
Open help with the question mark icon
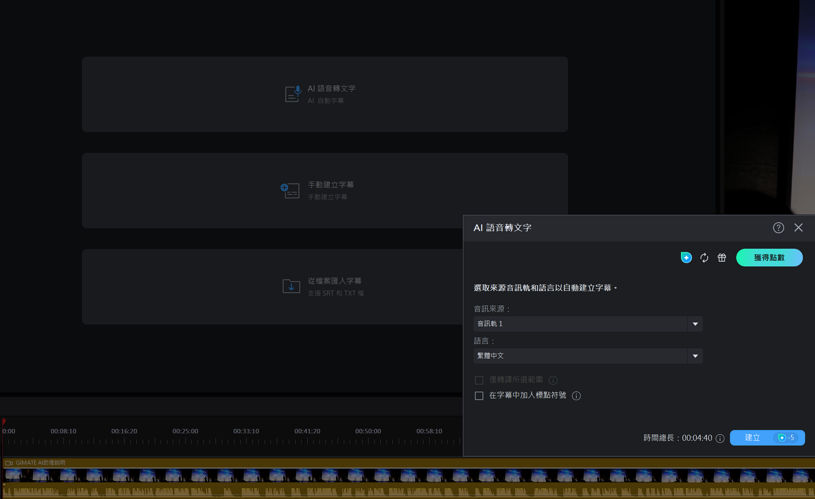tap(778, 228)
